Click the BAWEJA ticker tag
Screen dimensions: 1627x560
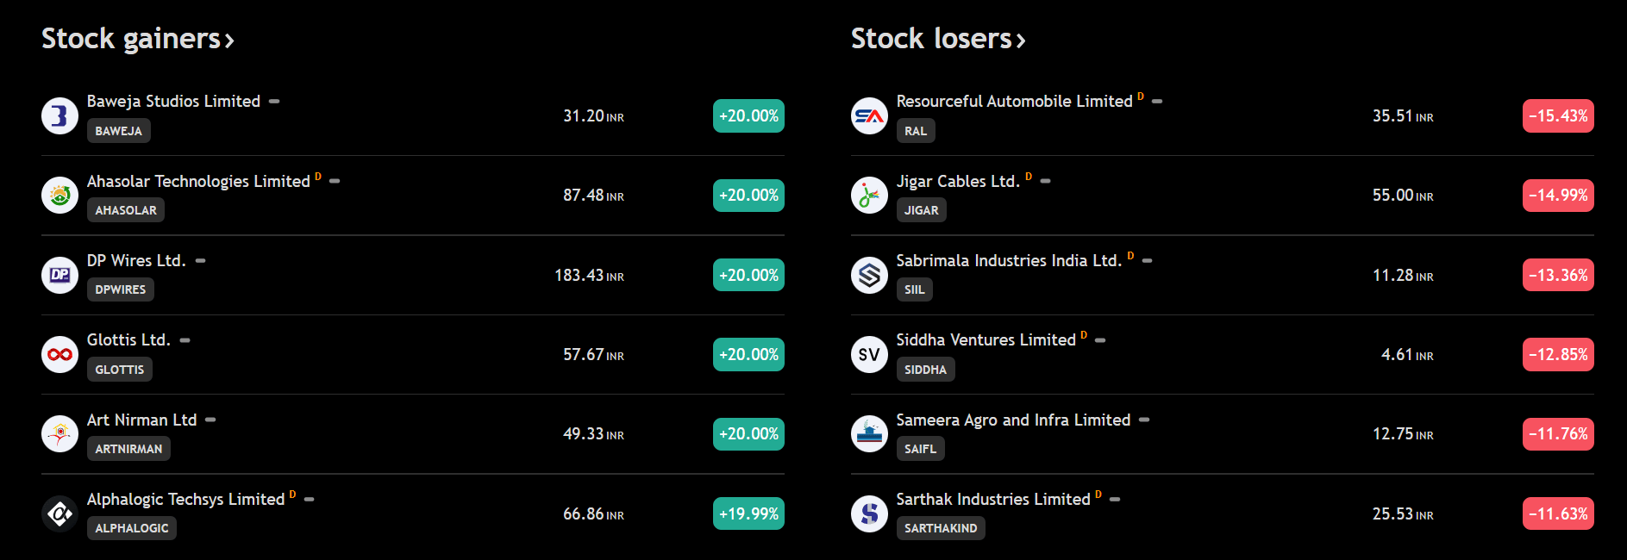click(118, 131)
